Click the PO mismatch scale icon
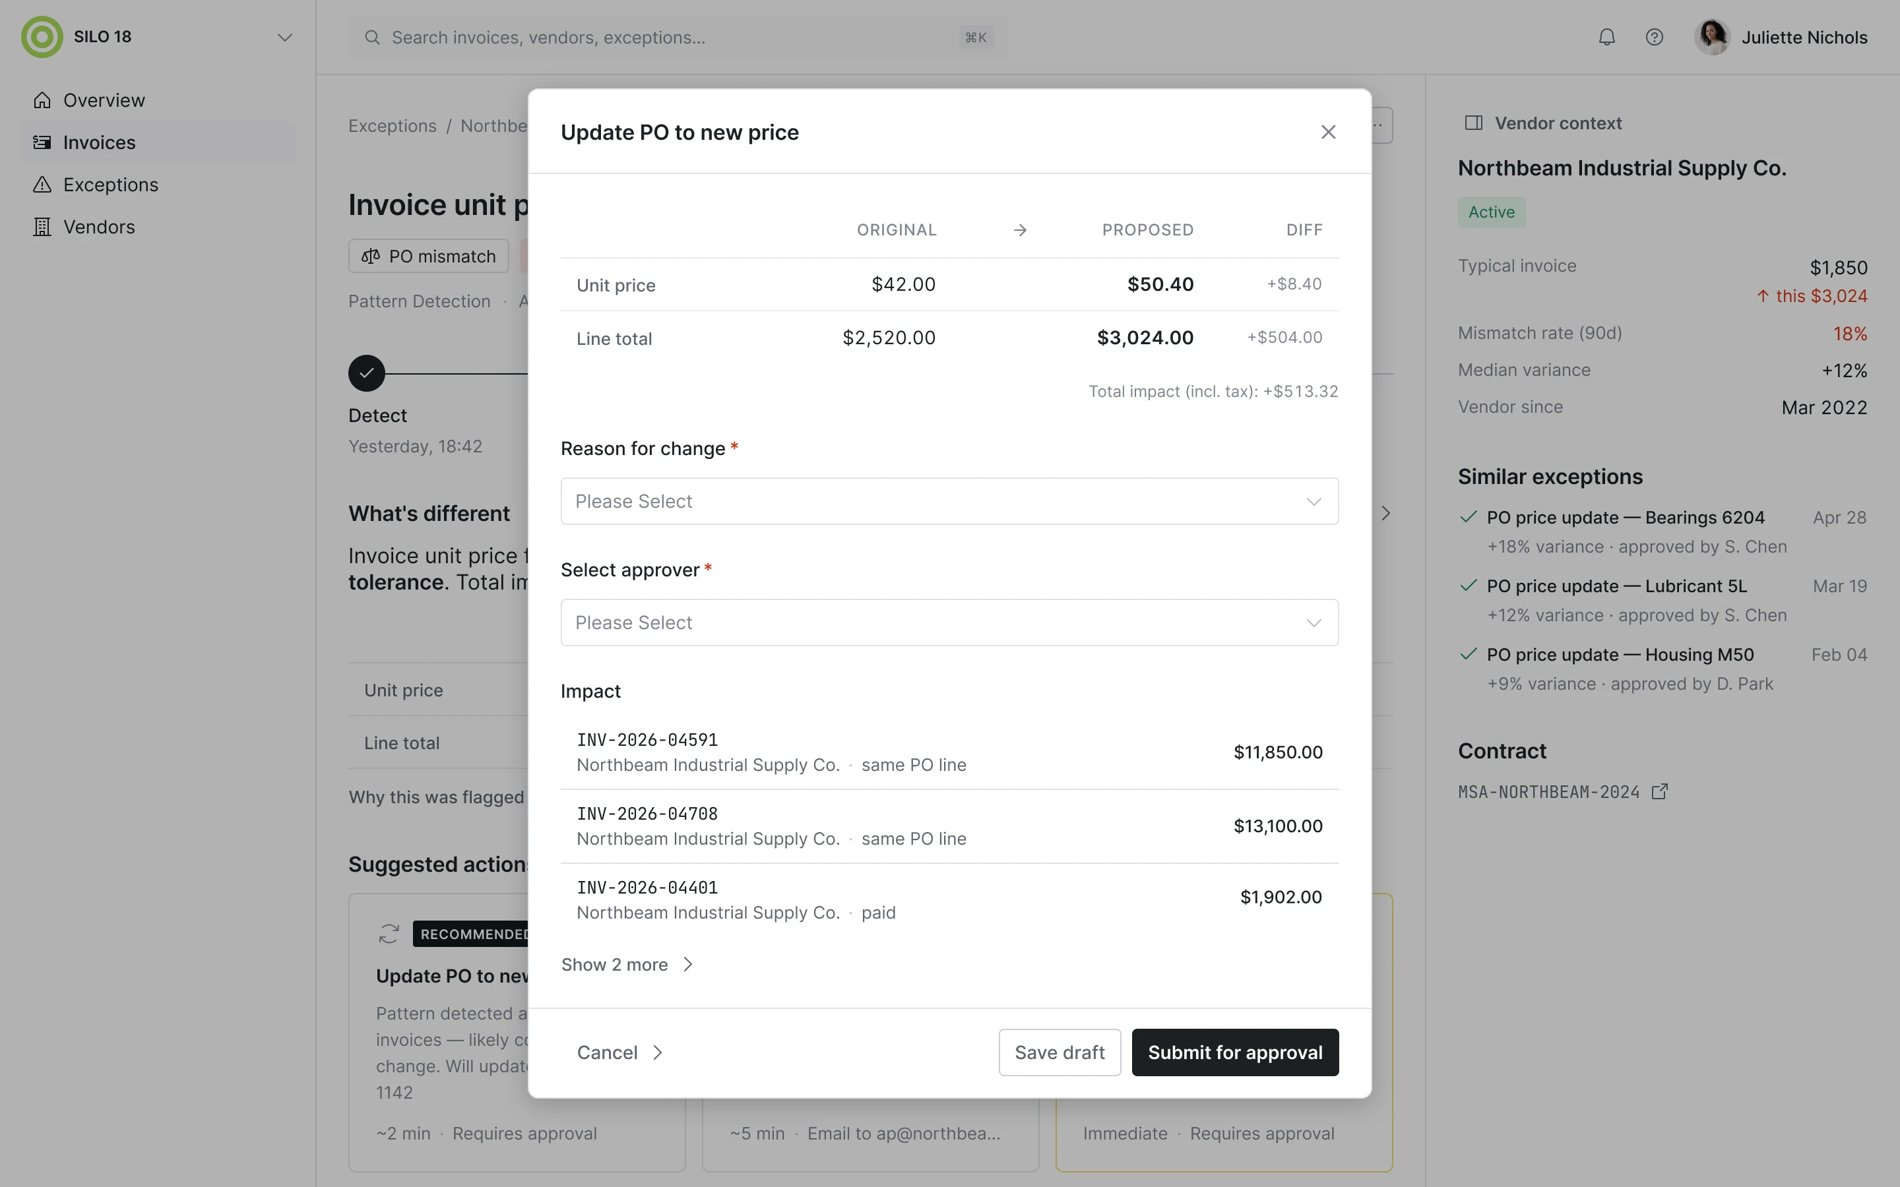This screenshot has width=1900, height=1187. [x=371, y=257]
